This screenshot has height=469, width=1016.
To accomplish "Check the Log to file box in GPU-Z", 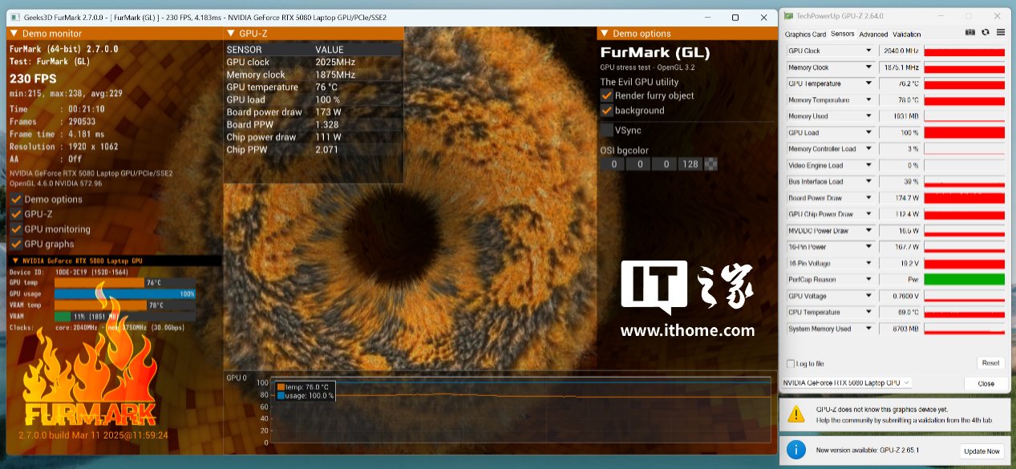I will pyautogui.click(x=791, y=363).
